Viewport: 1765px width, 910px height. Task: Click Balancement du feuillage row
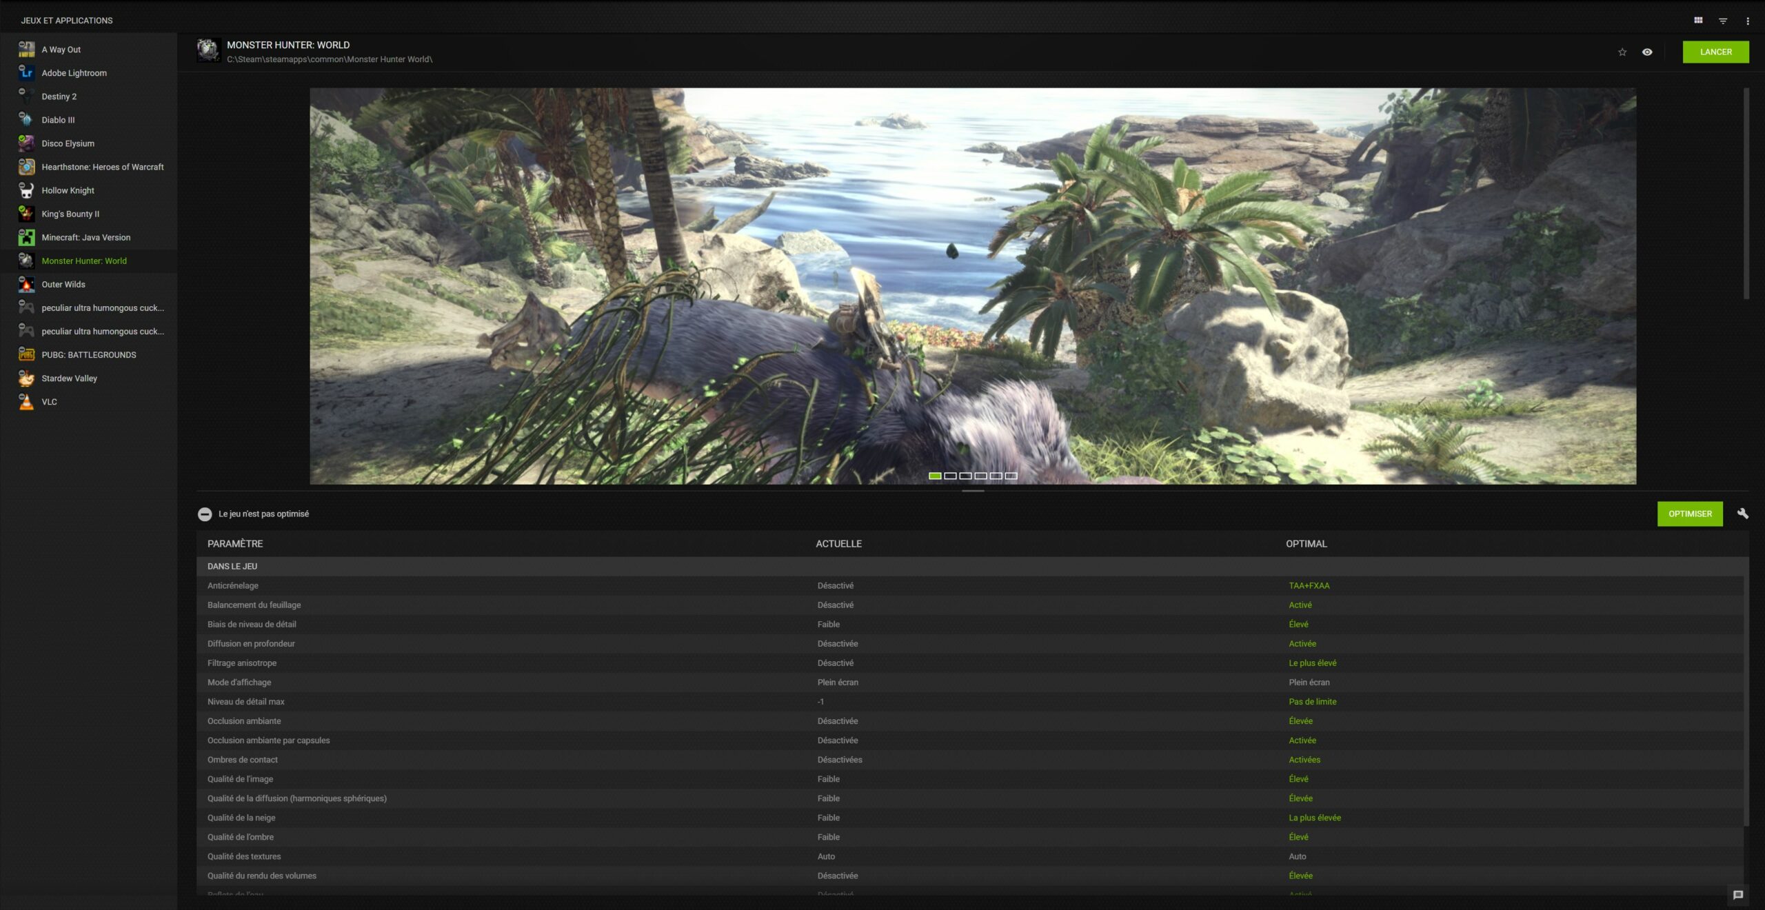(970, 605)
